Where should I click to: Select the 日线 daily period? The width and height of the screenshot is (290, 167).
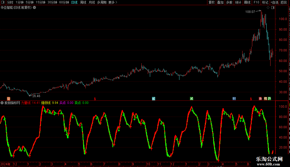74,2
